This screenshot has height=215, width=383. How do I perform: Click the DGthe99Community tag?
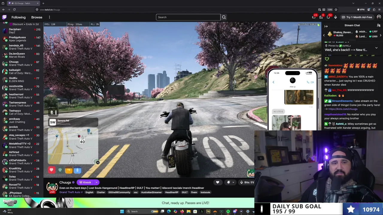click(119, 192)
